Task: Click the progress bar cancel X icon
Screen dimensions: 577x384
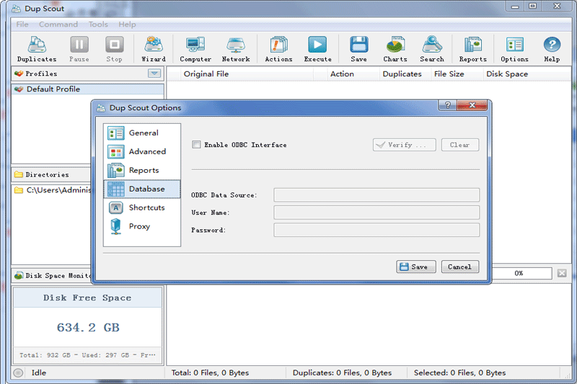Action: point(562,273)
